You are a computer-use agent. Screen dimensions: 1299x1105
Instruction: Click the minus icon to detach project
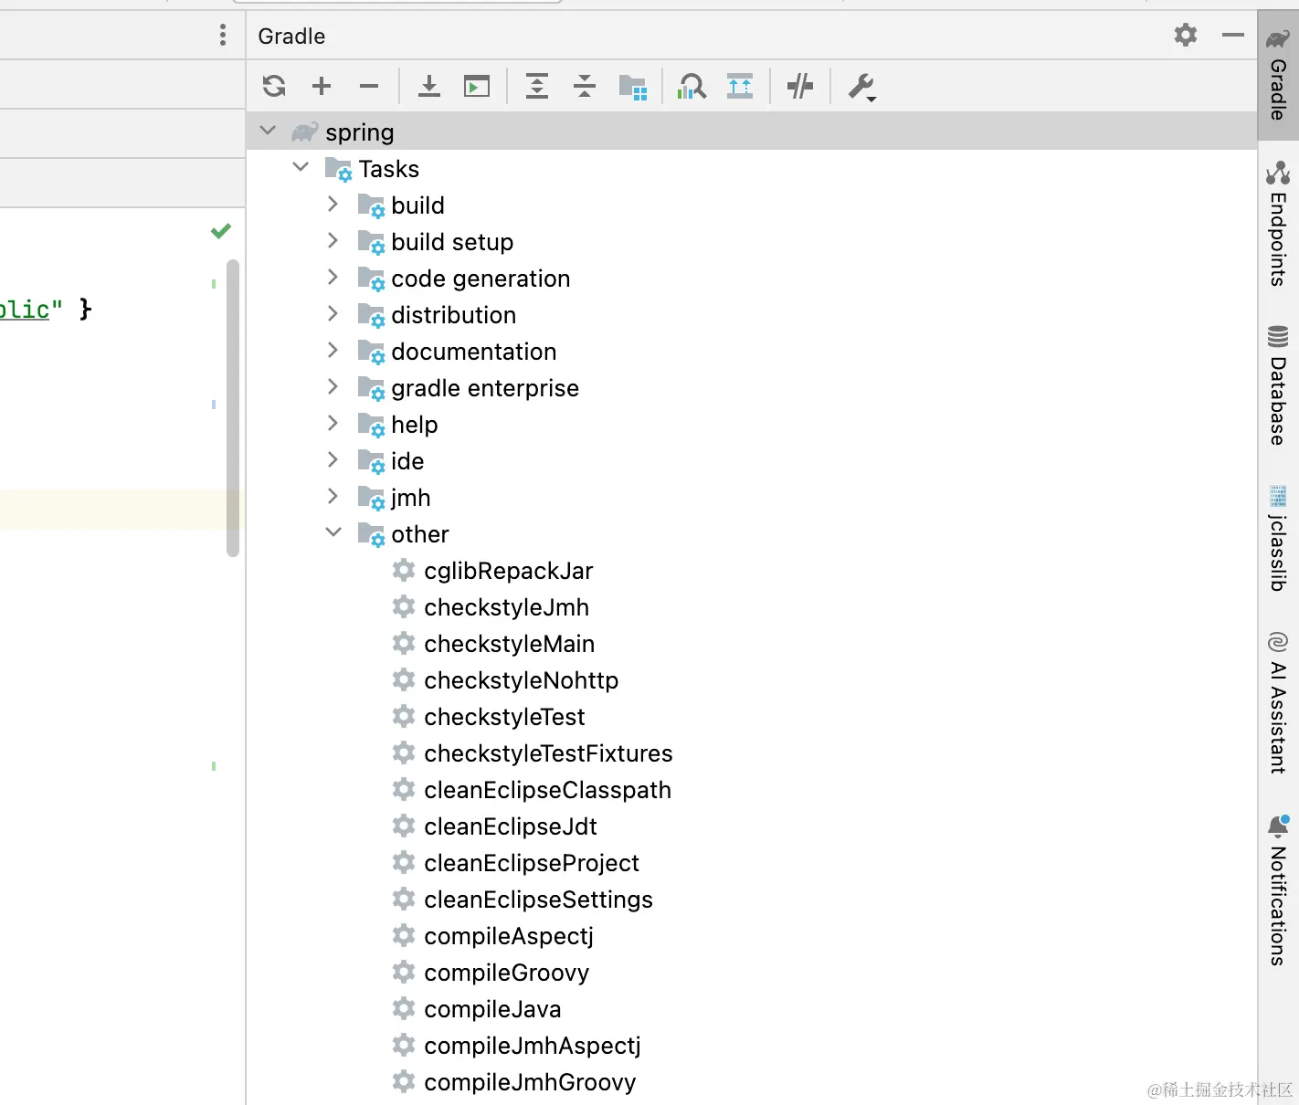point(369,86)
